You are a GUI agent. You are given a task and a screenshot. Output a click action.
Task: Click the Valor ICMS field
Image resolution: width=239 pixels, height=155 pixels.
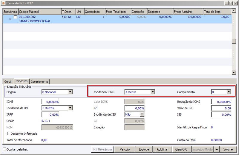point(134,102)
